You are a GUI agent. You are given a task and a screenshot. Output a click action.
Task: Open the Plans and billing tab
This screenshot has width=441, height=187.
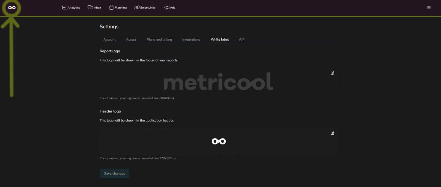[x=159, y=39]
